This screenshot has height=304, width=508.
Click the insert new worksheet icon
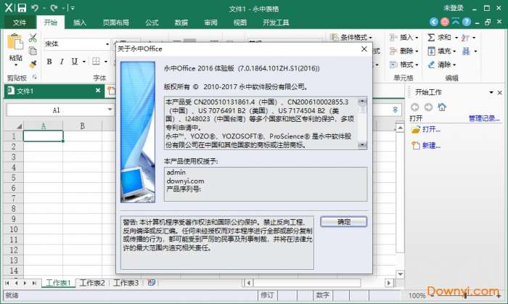[151, 283]
